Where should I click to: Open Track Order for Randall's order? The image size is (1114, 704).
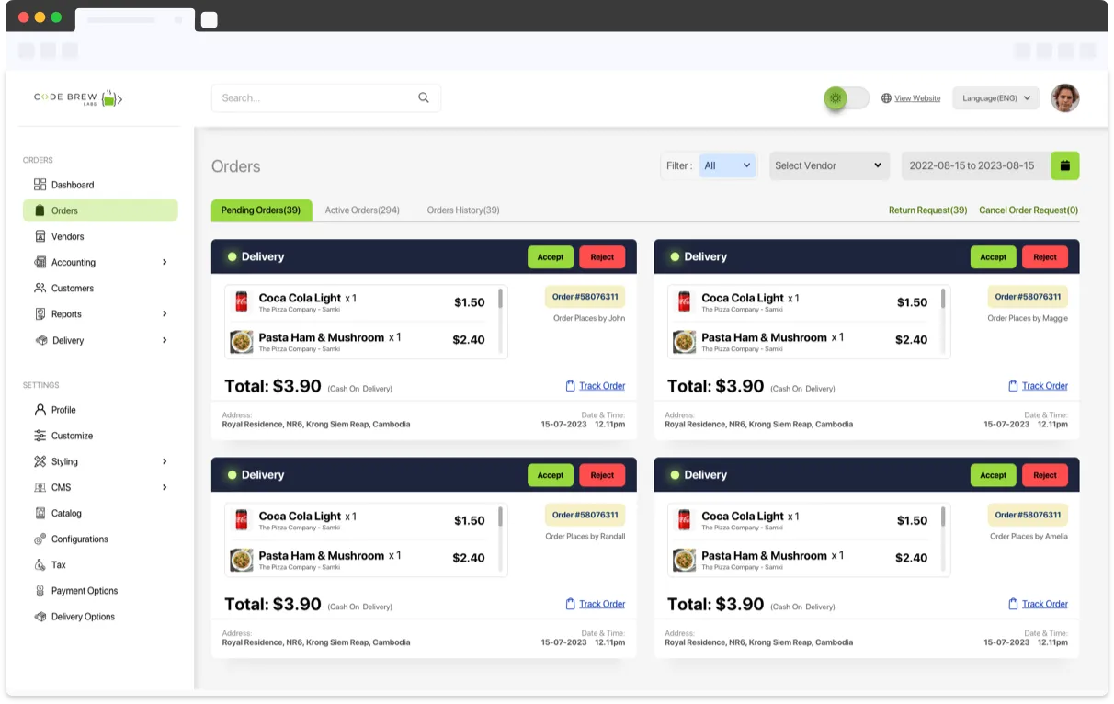602,604
